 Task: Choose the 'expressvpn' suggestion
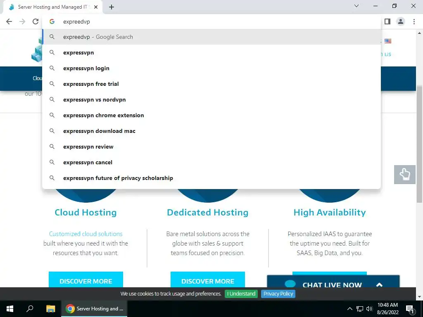(x=212, y=52)
